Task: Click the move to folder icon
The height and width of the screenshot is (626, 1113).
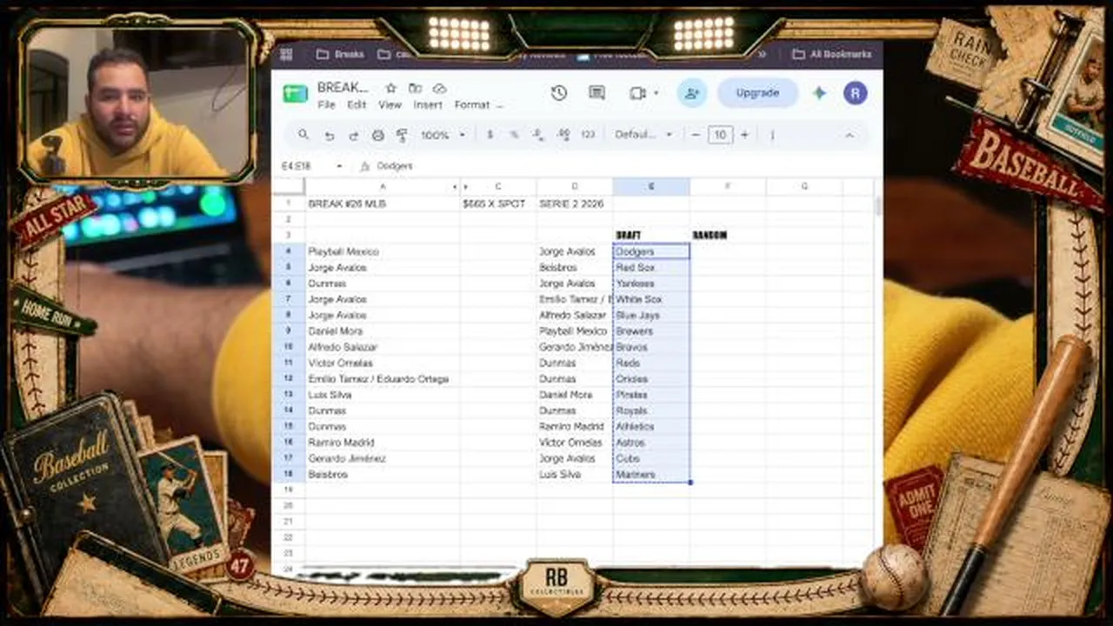Action: [416, 88]
